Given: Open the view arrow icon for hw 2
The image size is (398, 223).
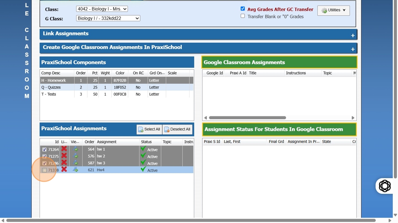Looking at the screenshot, I should [75, 156].
